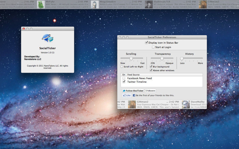
Task: Enable Display icon in Status Bar checkbox
Action: coord(146,43)
